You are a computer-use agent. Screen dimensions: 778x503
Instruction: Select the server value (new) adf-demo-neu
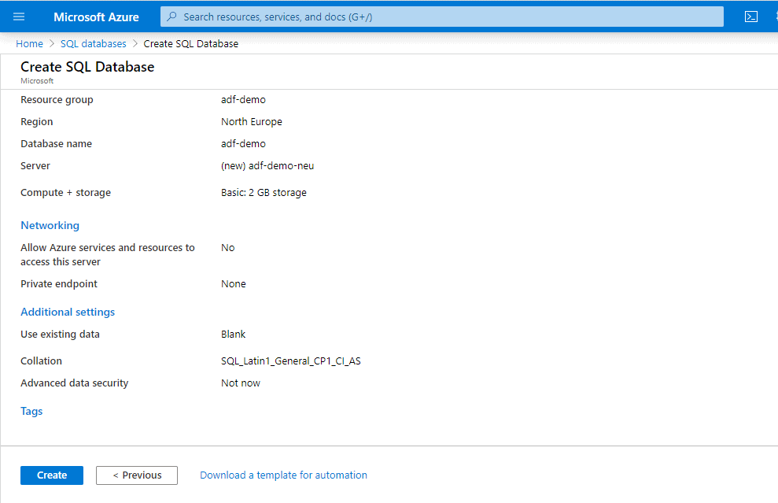267,166
